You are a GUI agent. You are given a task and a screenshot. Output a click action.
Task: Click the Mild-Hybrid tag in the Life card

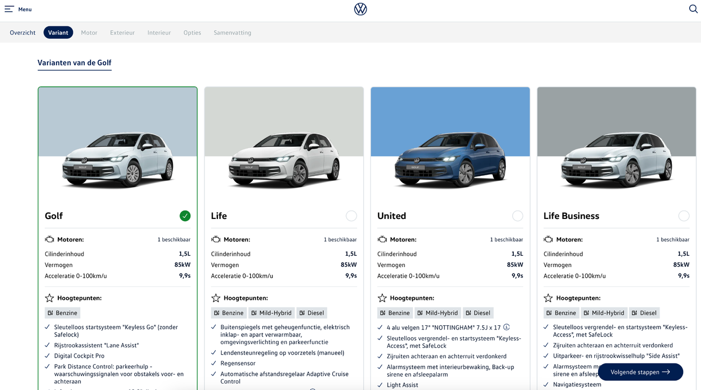click(271, 313)
